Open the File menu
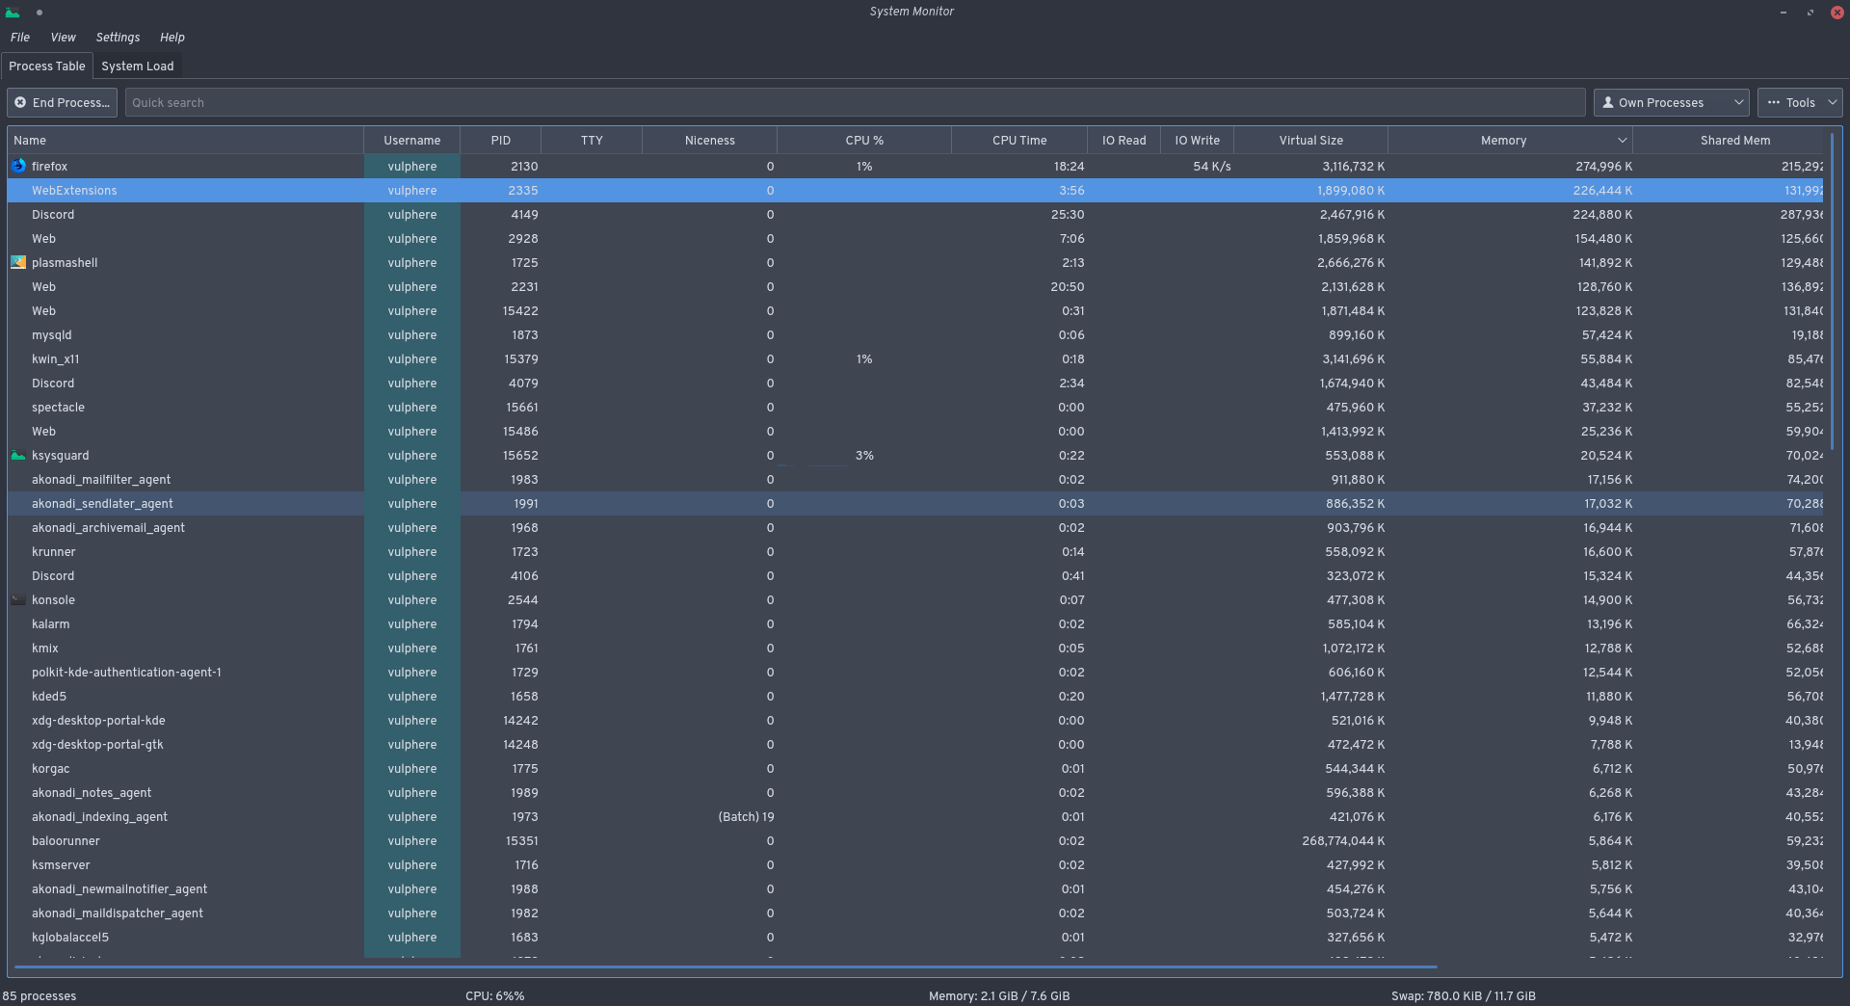Image resolution: width=1850 pixels, height=1006 pixels. point(20,37)
